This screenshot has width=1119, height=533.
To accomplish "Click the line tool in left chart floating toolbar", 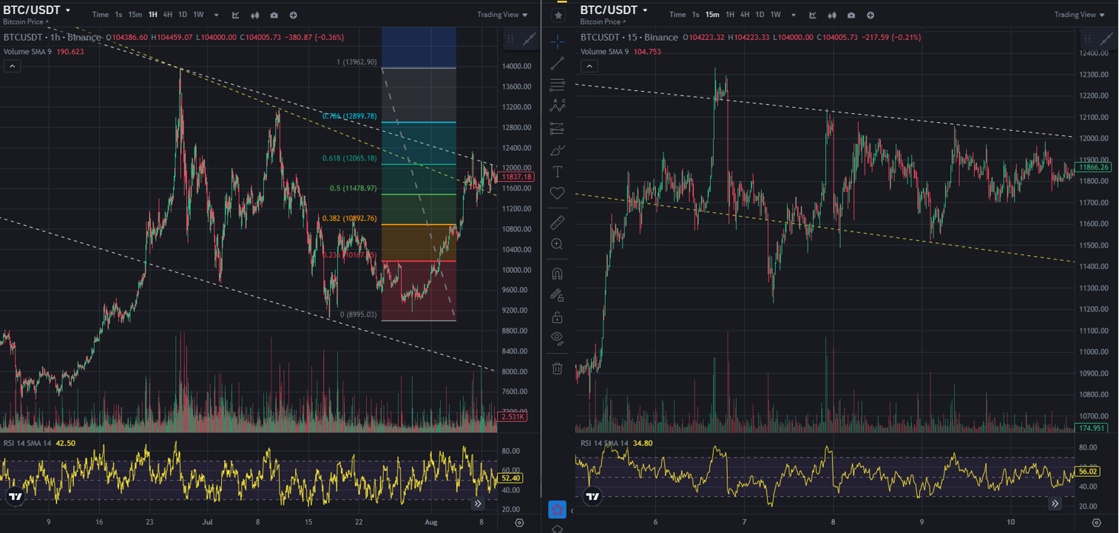I will coord(530,40).
